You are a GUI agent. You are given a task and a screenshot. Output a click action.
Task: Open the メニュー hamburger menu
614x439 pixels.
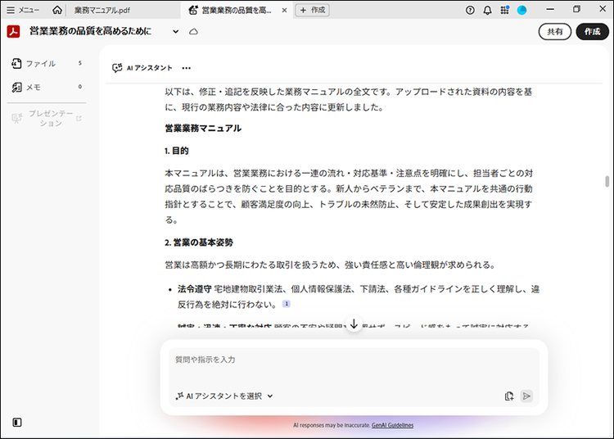coord(23,10)
